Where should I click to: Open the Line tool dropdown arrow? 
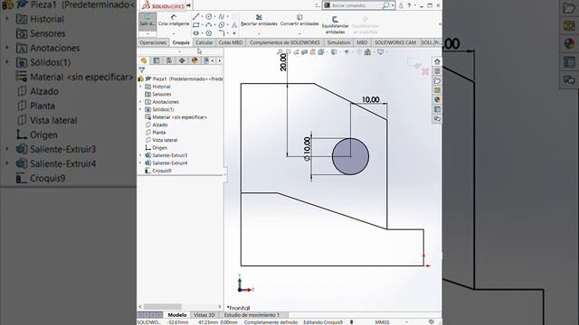[x=202, y=16]
